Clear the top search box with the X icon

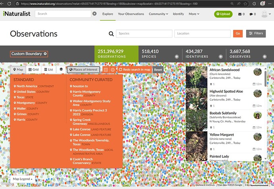(95, 14)
